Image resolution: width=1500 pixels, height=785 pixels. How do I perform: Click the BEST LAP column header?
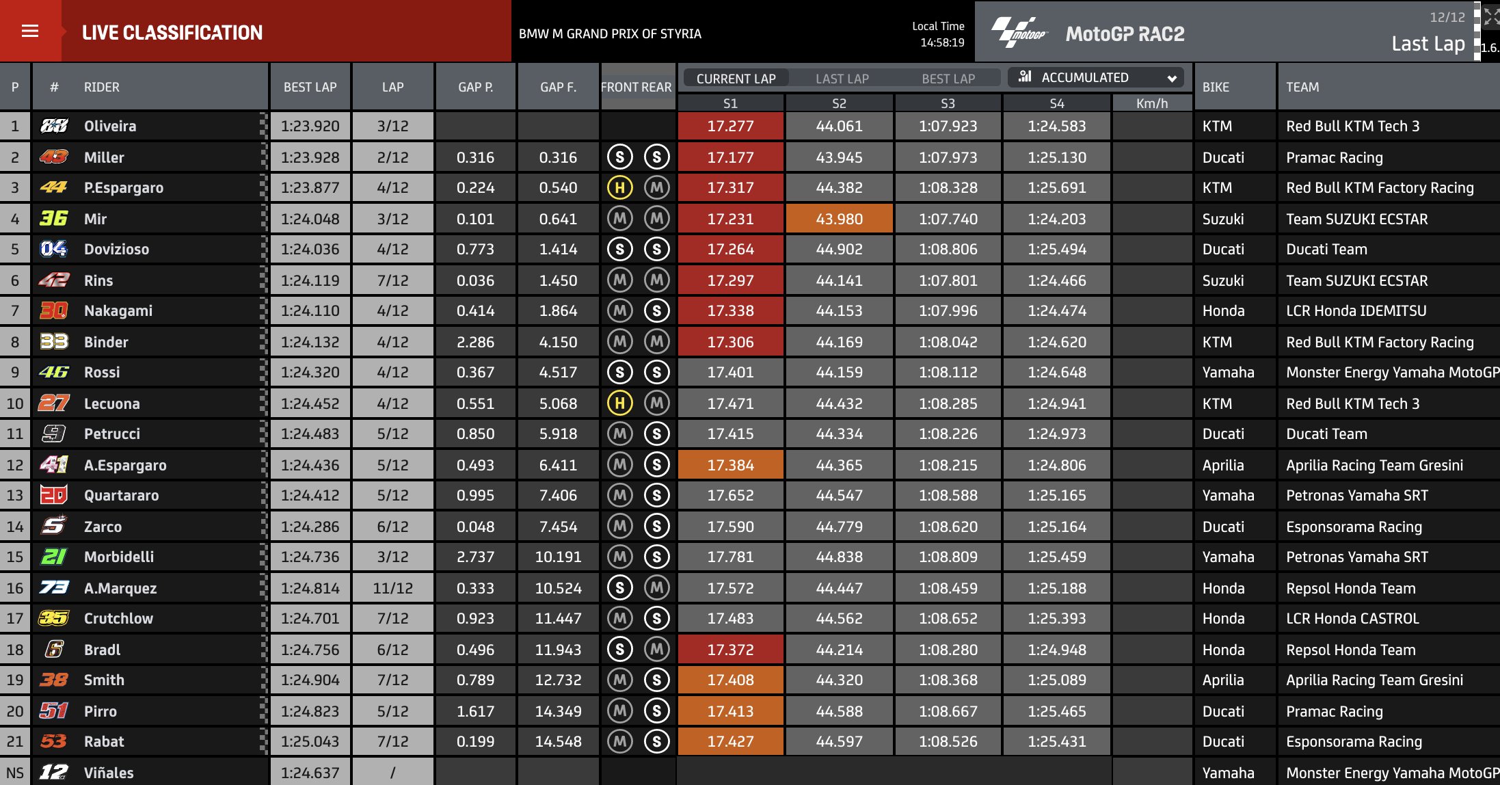310,87
